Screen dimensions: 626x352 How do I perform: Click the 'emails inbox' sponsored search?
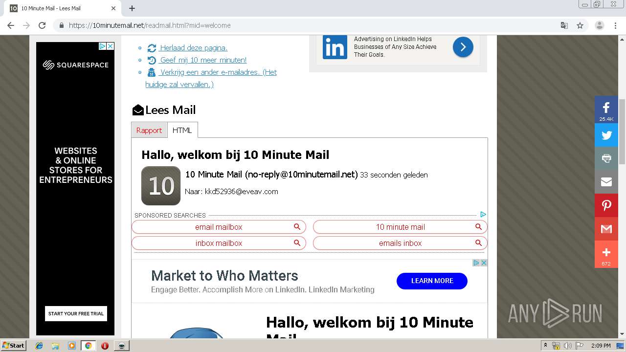pos(400,243)
